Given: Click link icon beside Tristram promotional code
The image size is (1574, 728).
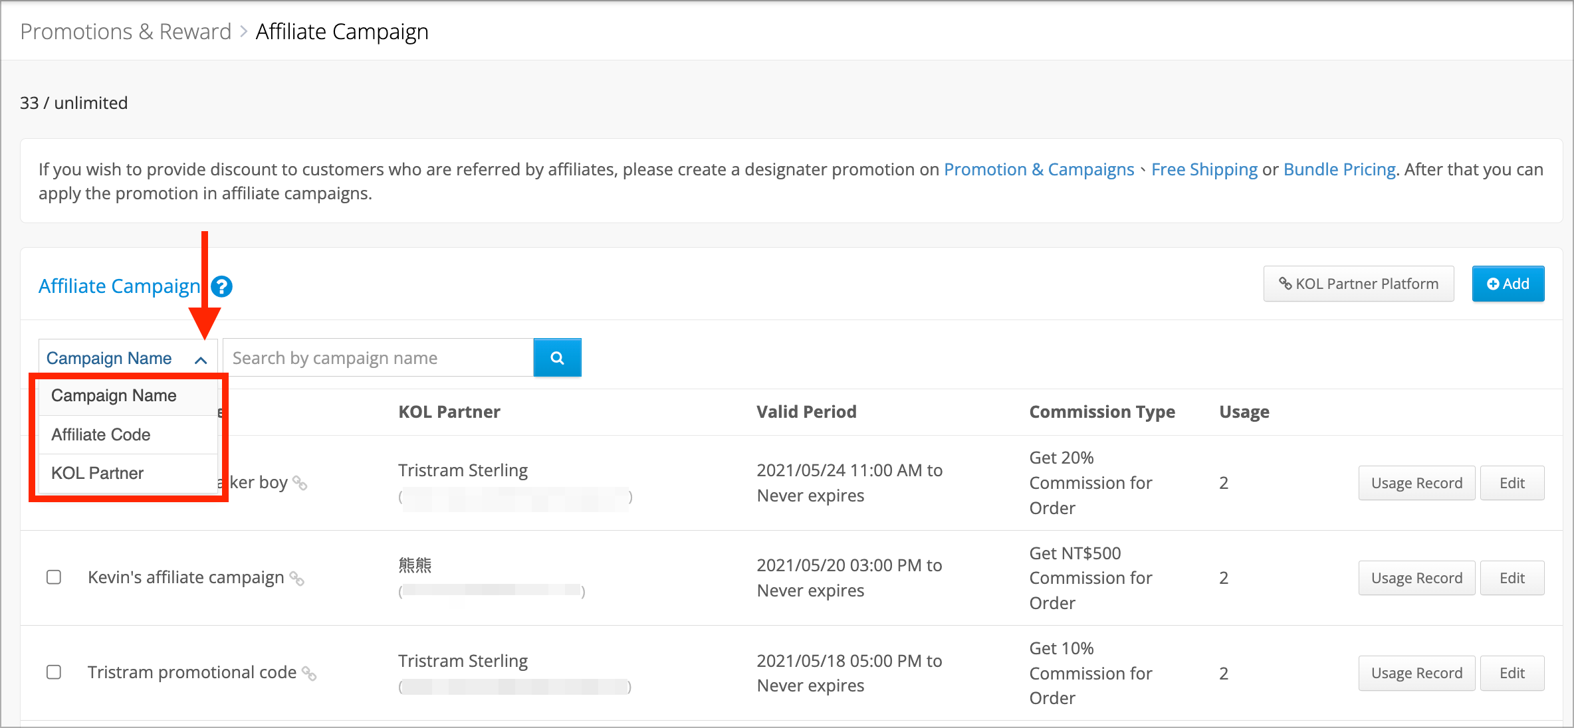Looking at the screenshot, I should click(309, 674).
